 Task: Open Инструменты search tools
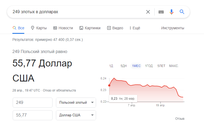[173, 28]
